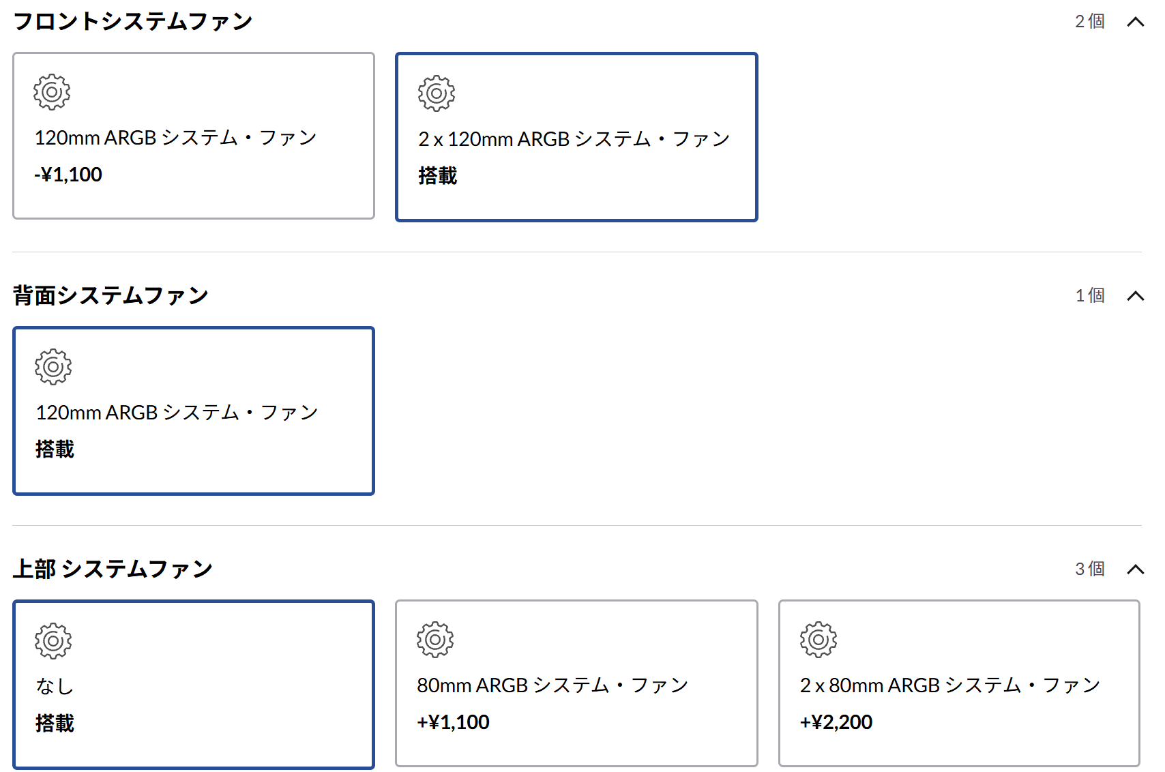
Task: Collapse the 背面システムファン section chevron
Action: [1135, 296]
